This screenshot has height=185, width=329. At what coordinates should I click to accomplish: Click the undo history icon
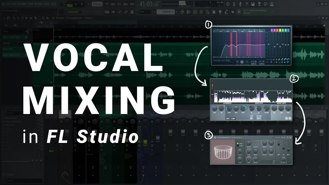(x=228, y=4)
